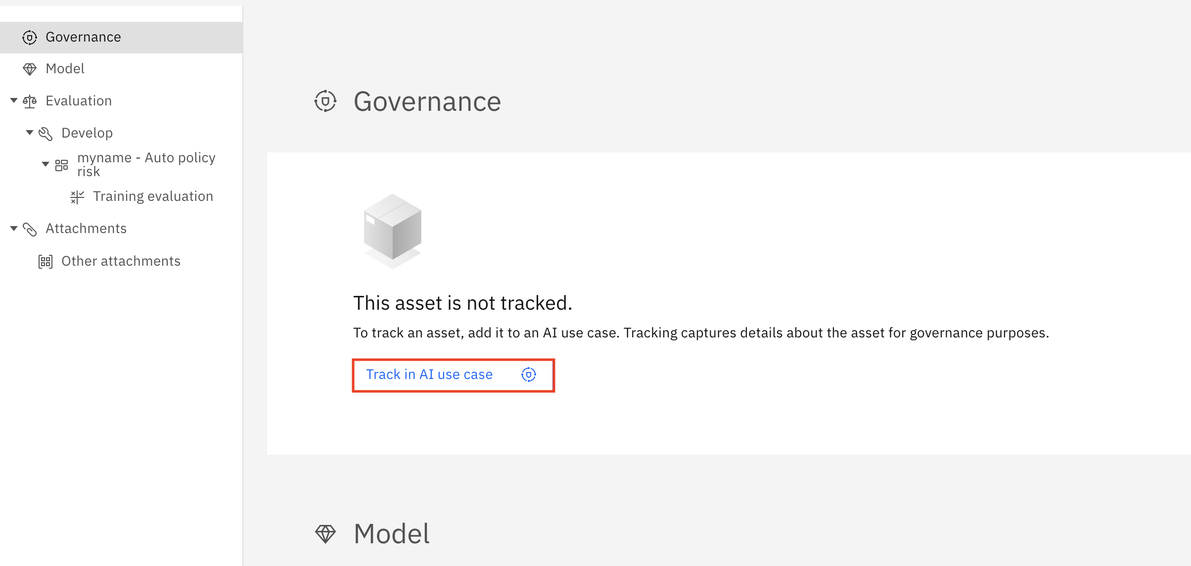Click shield icon in Track button

pos(529,375)
